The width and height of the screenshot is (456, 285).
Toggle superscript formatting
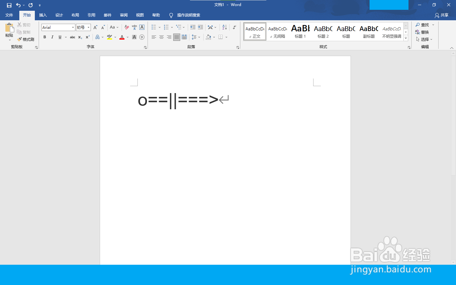click(88, 37)
